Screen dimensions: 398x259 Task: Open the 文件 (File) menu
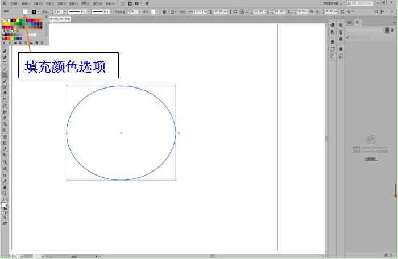click(x=14, y=3)
